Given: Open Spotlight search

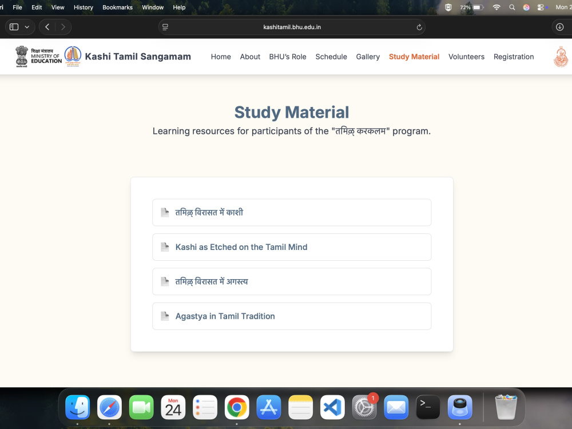Looking at the screenshot, I should point(512,7).
